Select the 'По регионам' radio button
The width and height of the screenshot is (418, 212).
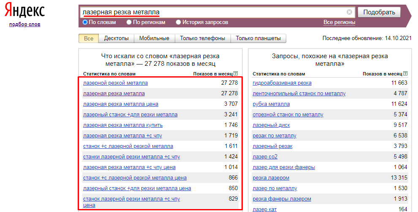click(x=129, y=22)
